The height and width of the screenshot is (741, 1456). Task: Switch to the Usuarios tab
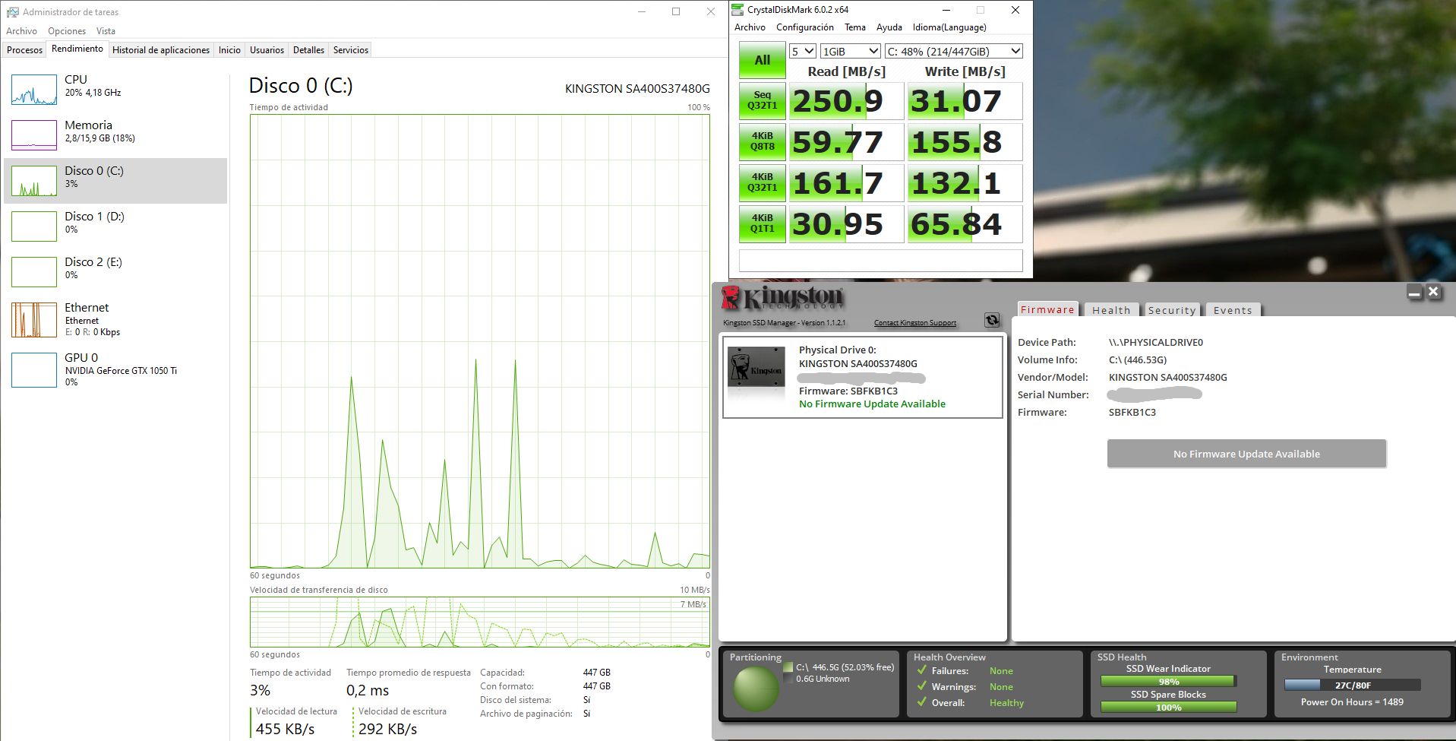pyautogui.click(x=267, y=50)
